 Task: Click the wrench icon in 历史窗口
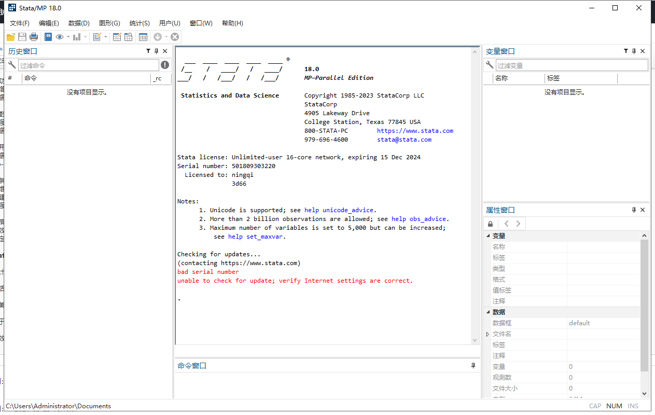pyautogui.click(x=12, y=65)
